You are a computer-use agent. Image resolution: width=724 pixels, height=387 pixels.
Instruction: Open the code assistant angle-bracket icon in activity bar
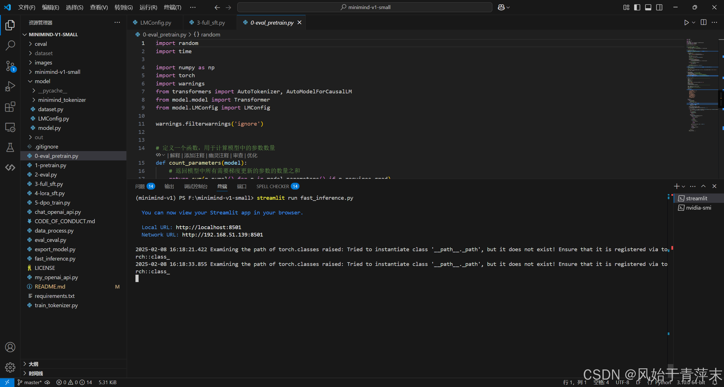coord(10,168)
